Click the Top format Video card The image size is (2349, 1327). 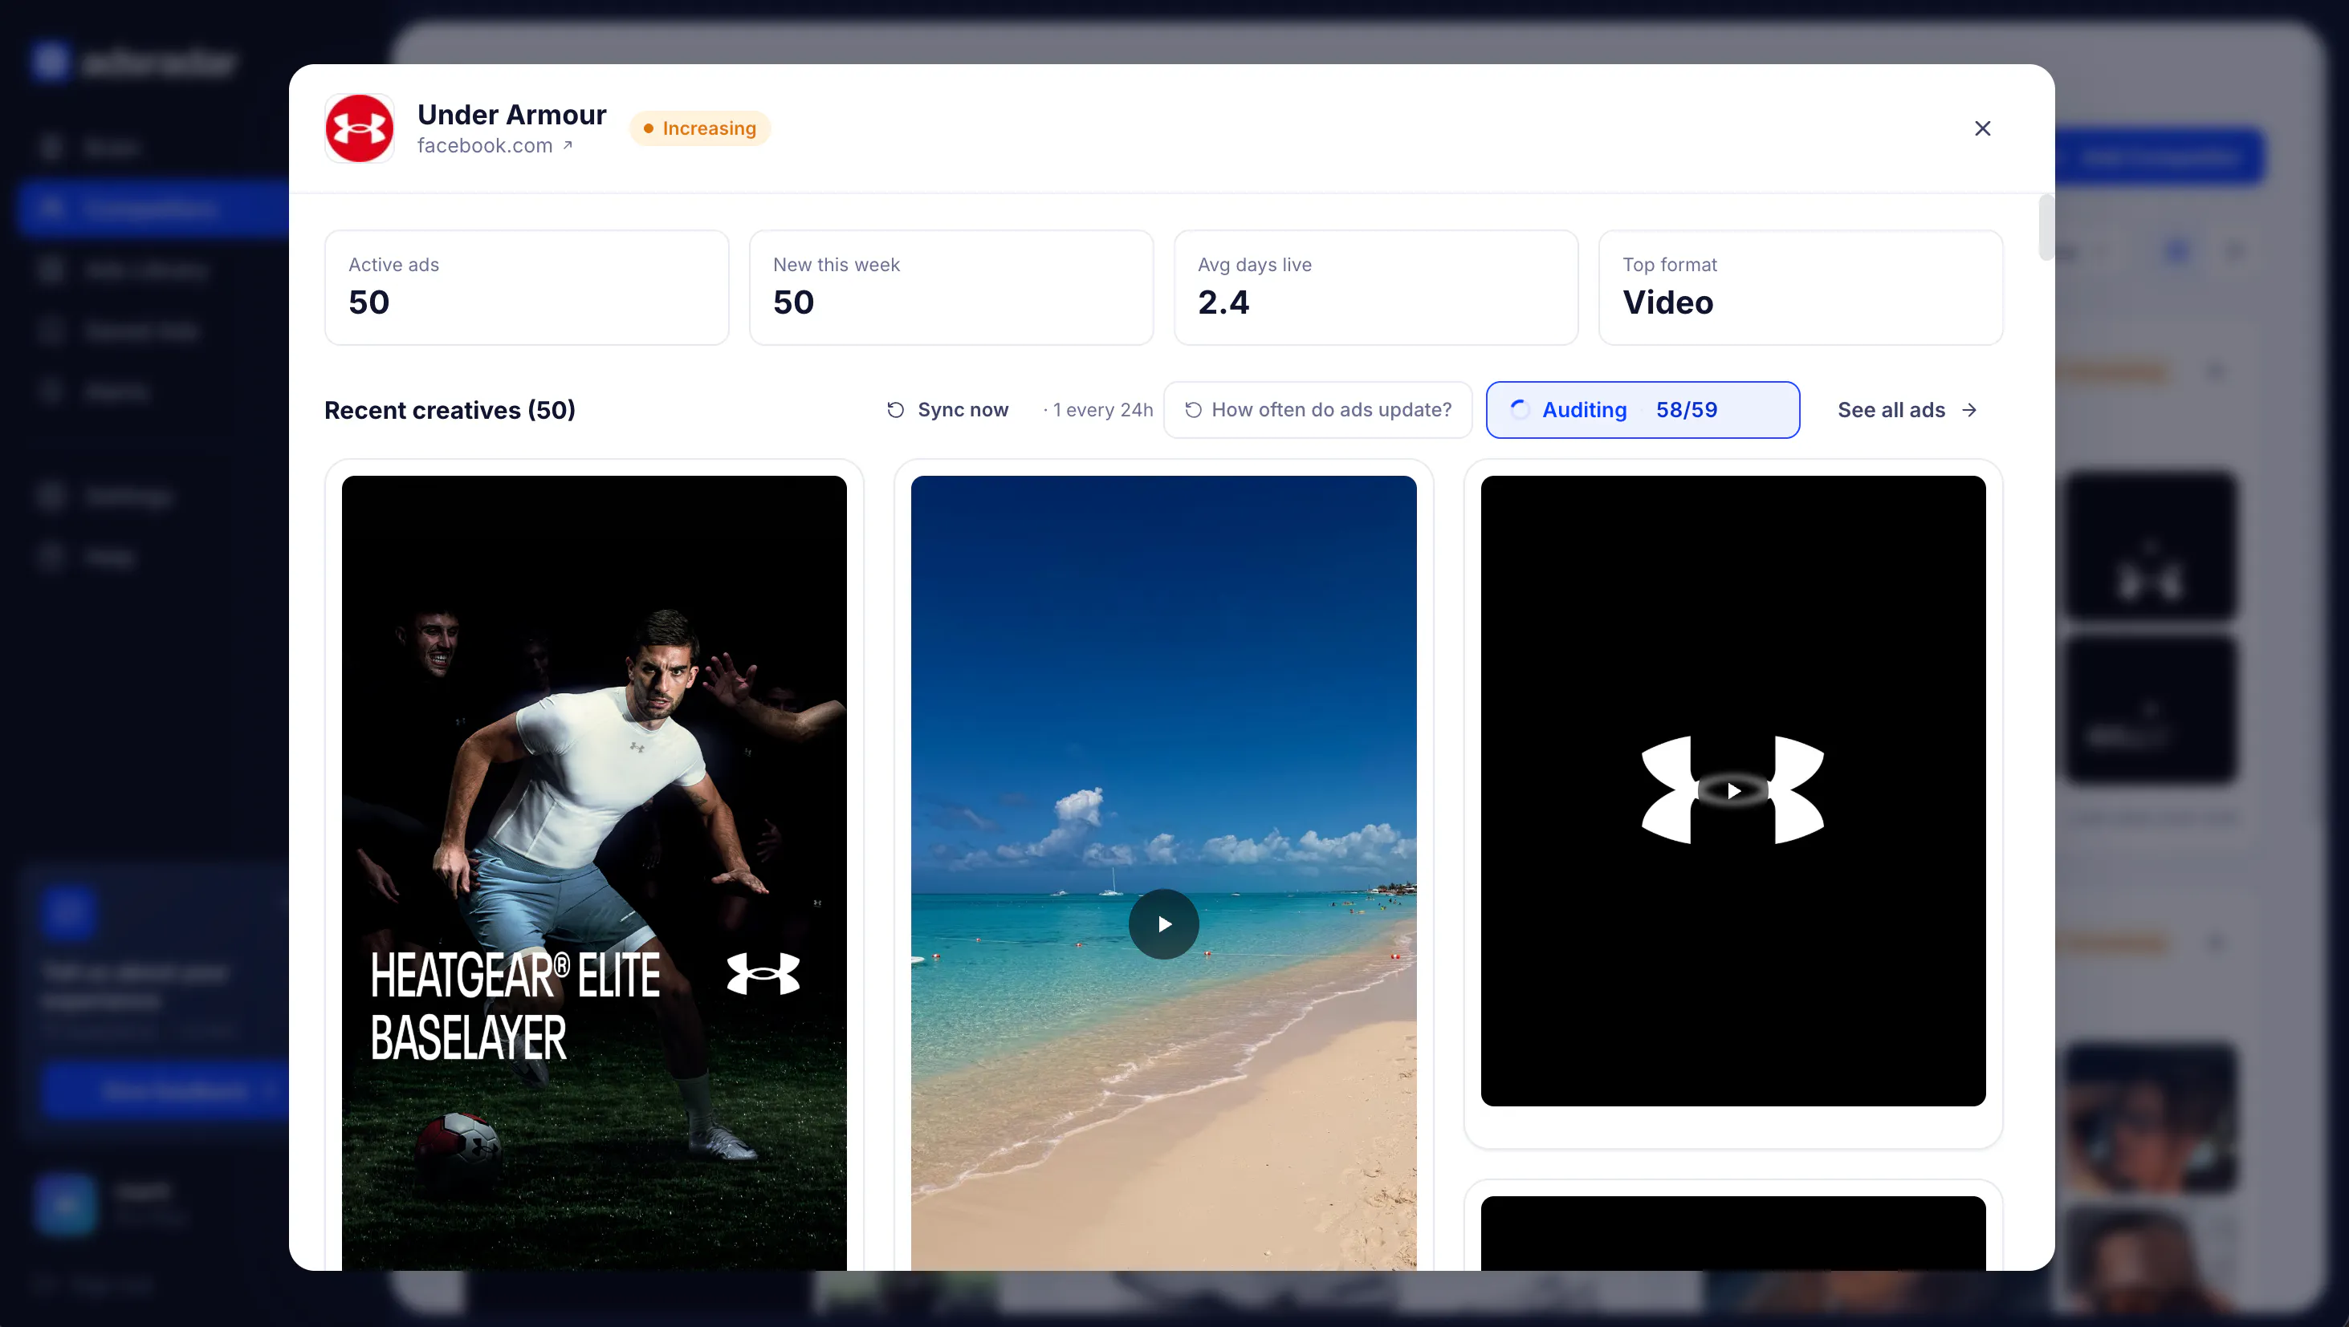point(1800,288)
